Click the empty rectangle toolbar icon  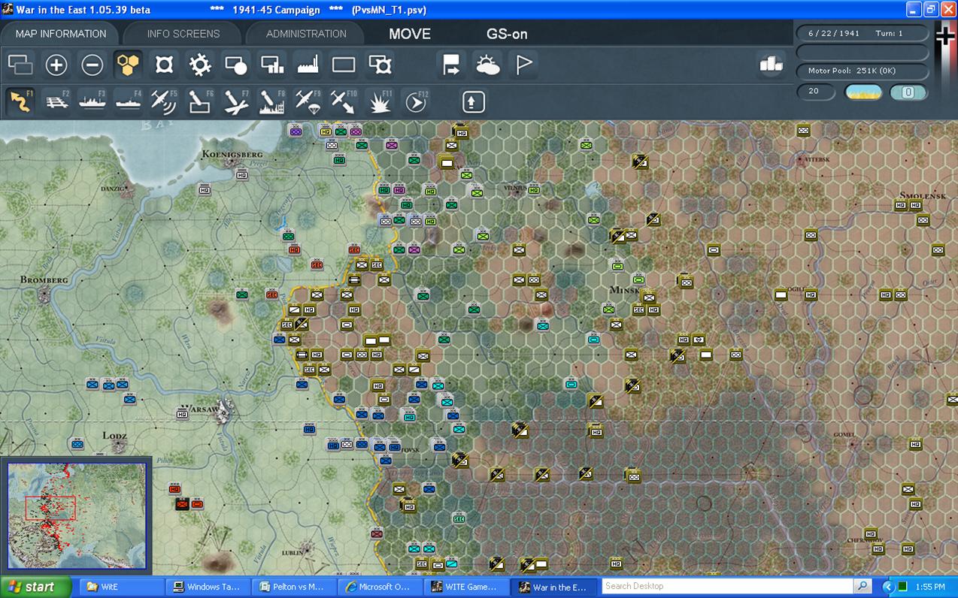(344, 65)
